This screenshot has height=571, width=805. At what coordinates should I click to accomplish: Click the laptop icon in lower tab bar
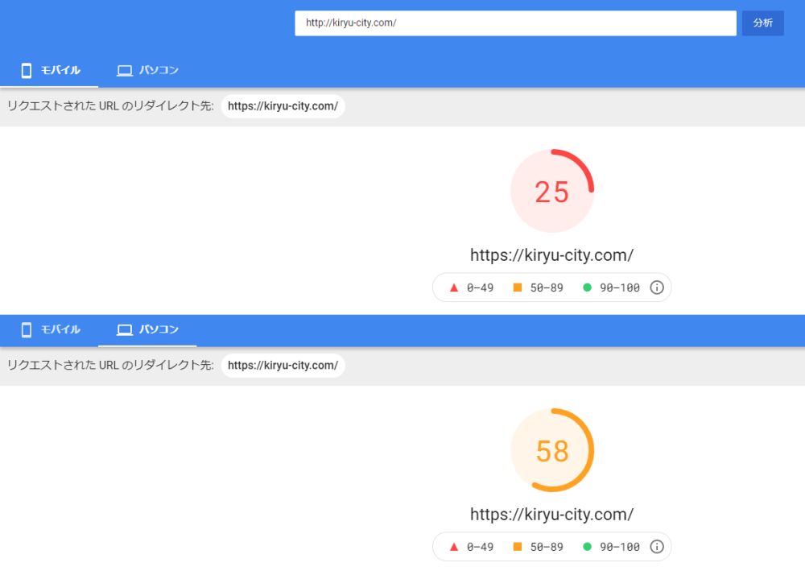pyautogui.click(x=124, y=329)
